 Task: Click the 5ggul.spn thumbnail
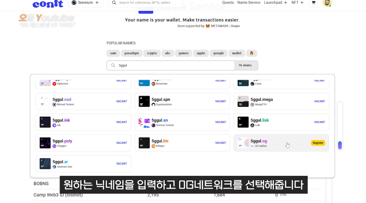click(144, 101)
